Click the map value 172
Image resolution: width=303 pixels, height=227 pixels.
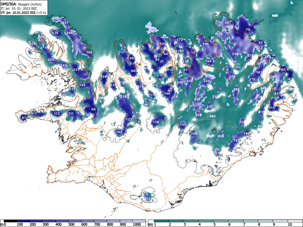(x=180, y=40)
